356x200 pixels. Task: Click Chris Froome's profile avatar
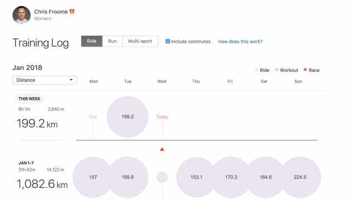(22, 15)
